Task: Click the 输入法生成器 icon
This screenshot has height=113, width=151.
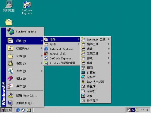Action: click(x=83, y=82)
